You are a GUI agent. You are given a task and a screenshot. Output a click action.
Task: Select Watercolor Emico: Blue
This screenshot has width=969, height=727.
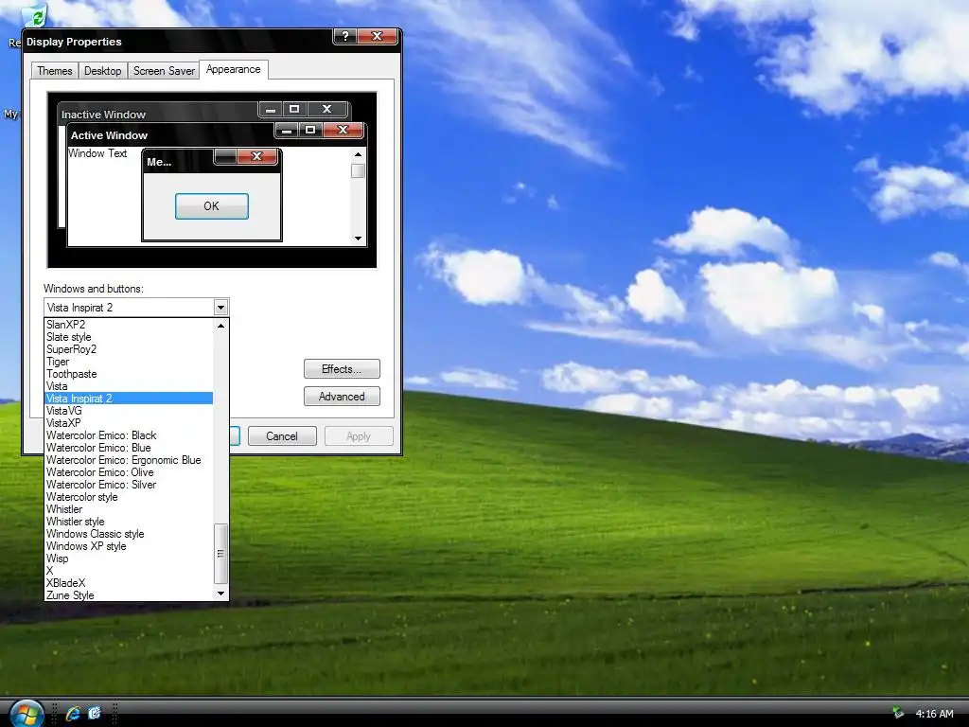click(129, 448)
